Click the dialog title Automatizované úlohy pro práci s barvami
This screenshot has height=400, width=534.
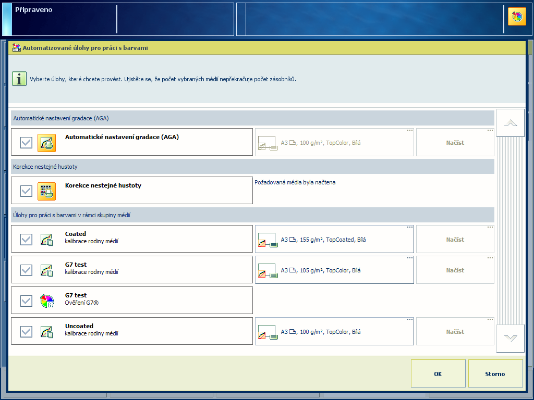(85, 48)
